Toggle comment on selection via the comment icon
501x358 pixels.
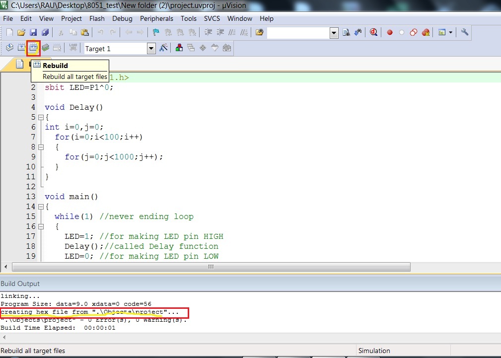pyautogui.click(x=232, y=32)
